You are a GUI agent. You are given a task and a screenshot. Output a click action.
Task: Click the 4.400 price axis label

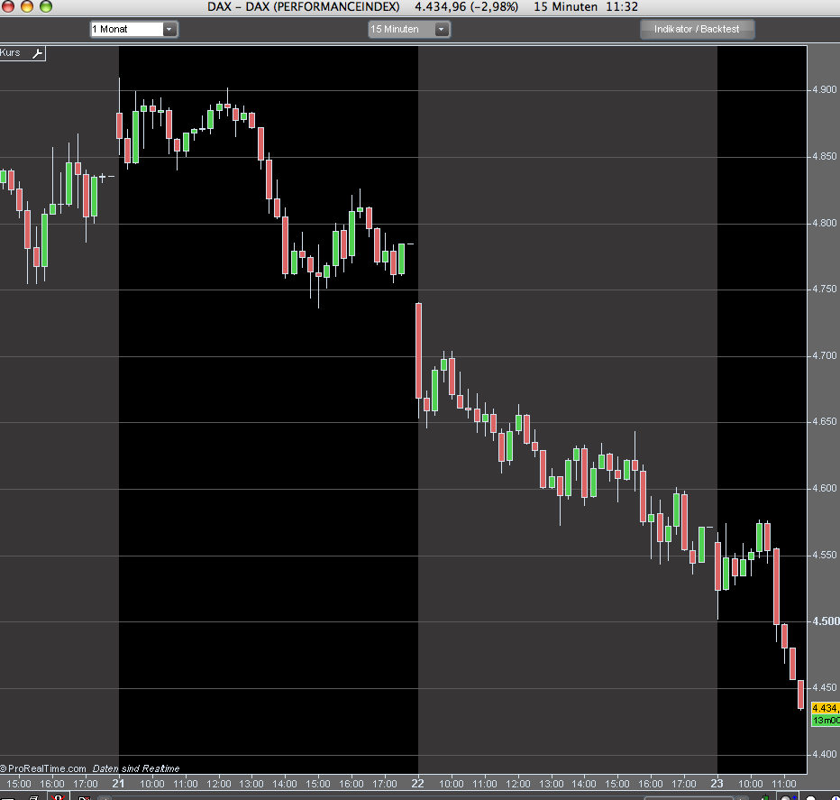[x=824, y=754]
